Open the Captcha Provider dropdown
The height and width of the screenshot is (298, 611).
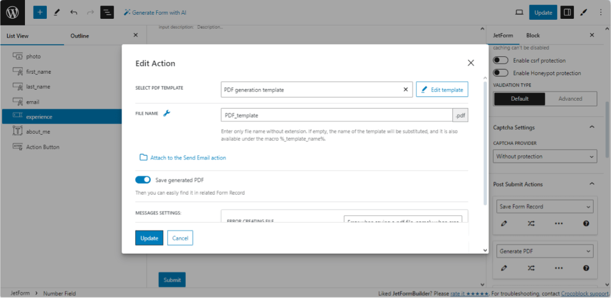click(544, 156)
